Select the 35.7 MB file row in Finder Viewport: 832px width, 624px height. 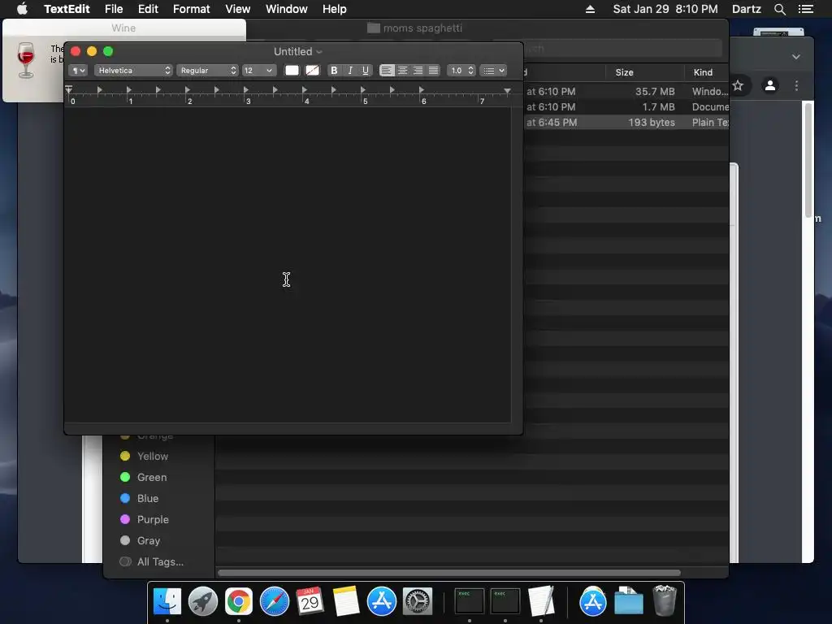[x=626, y=91]
